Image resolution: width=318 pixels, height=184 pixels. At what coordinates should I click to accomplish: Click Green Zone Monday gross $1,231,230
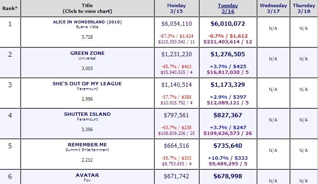click(x=177, y=54)
